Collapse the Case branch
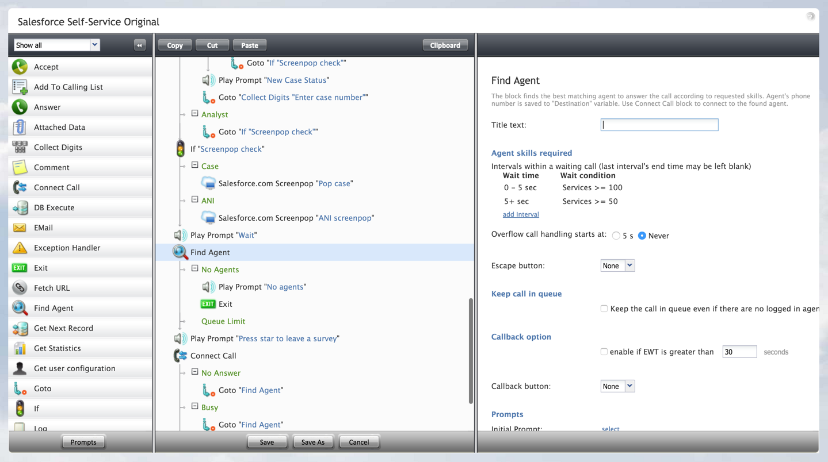The height and width of the screenshot is (462, 828). (x=195, y=165)
